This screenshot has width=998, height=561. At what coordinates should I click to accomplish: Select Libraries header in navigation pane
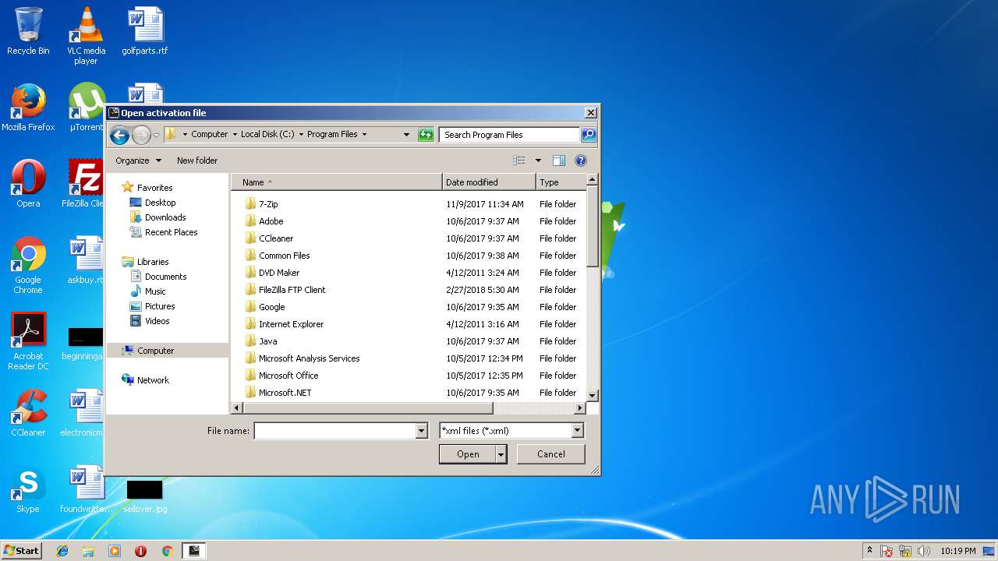coord(153,262)
